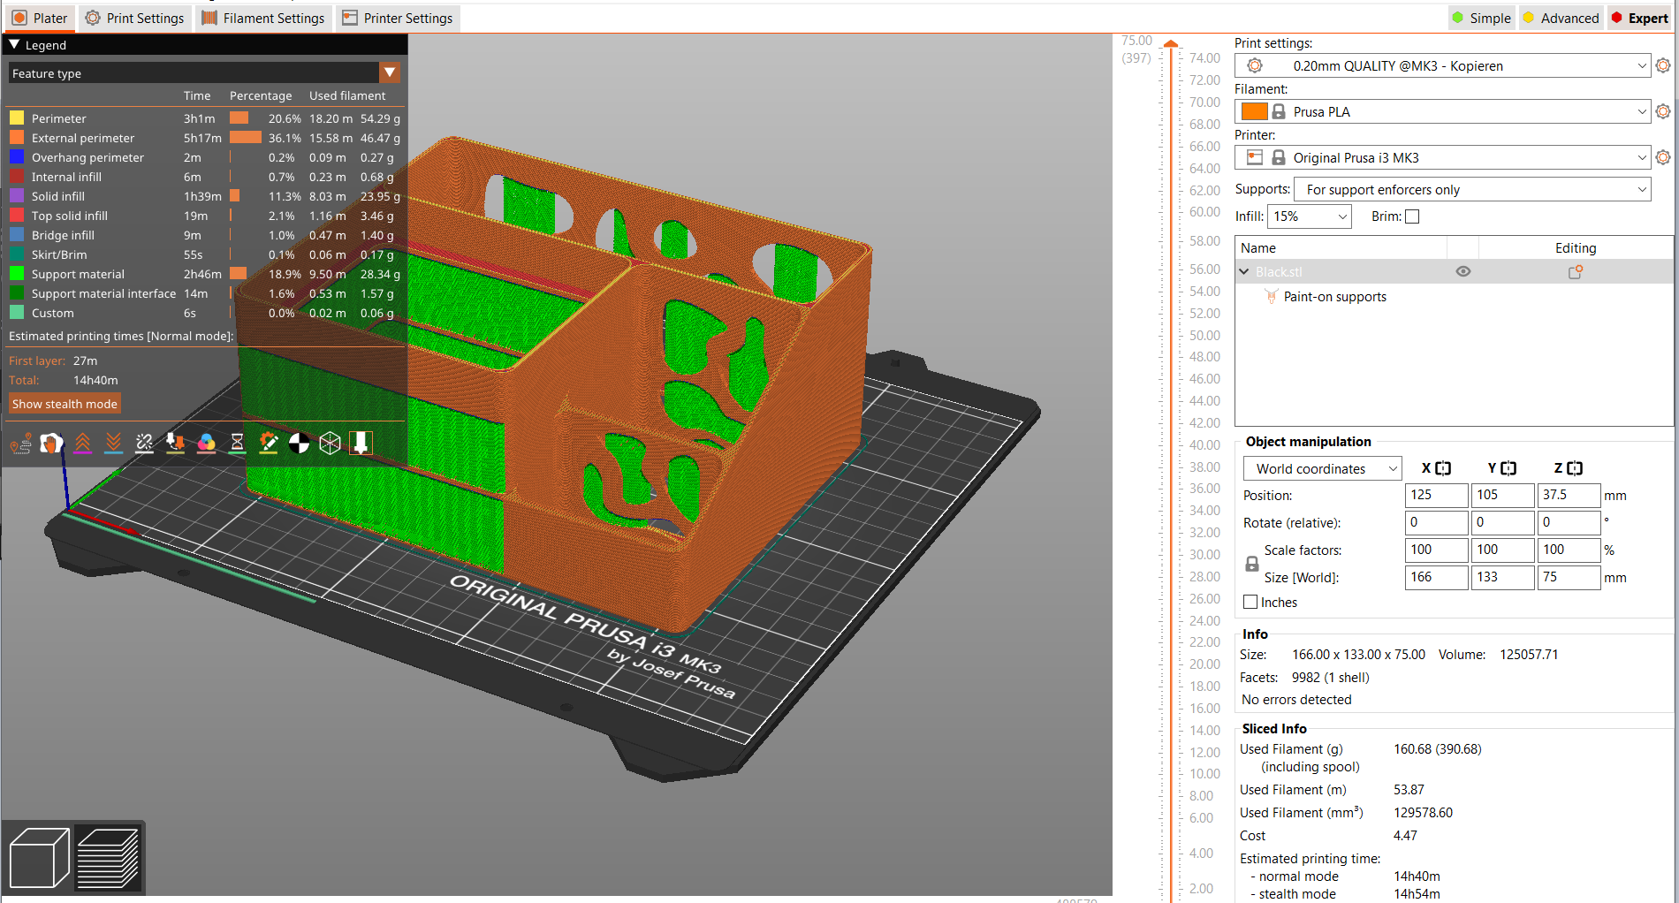Screen dimensions: 1679x903
Task: Reset Z axis bracket icon in Object manipulation
Action: click(1575, 468)
